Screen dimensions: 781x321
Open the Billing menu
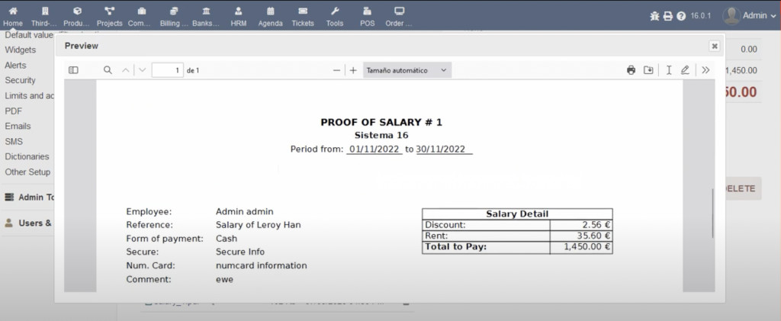[174, 16]
